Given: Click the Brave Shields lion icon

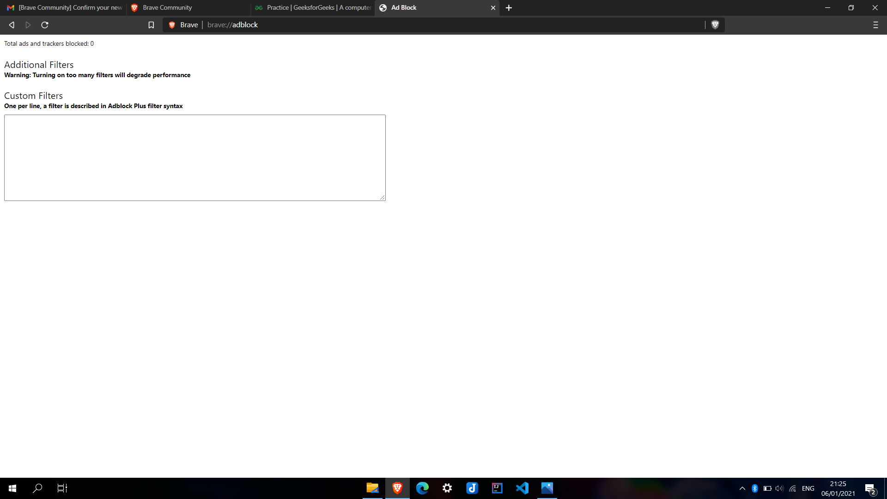Looking at the screenshot, I should (715, 25).
